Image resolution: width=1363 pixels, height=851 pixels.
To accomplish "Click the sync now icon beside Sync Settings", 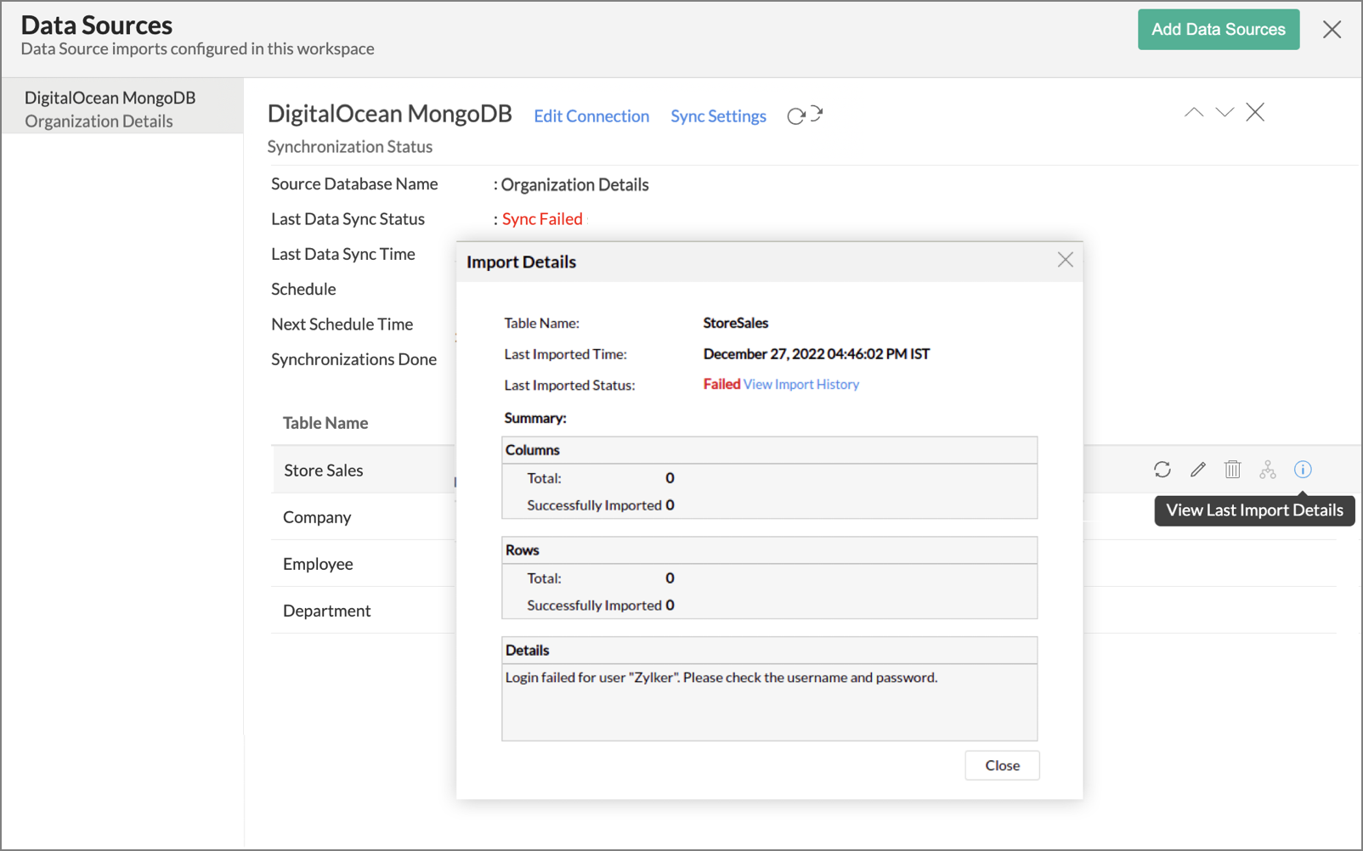I will point(804,116).
